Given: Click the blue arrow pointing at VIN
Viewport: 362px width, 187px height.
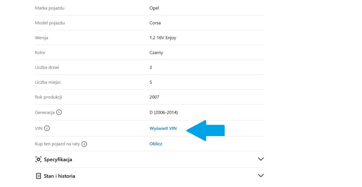Looking at the screenshot, I should click(x=205, y=130).
